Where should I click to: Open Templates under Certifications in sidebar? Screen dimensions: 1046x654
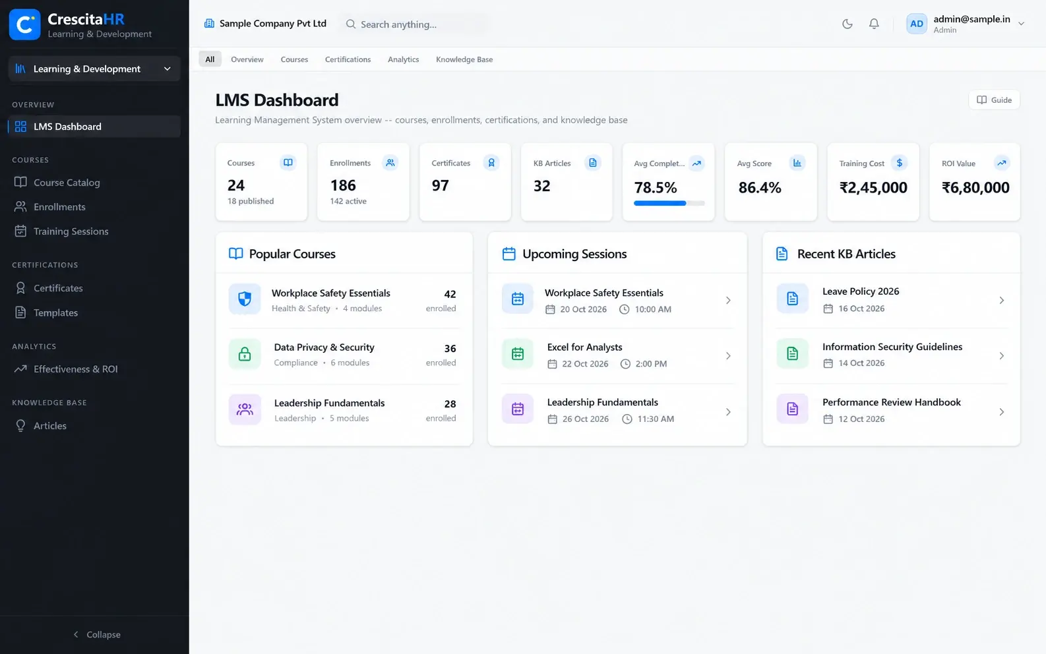click(x=94, y=312)
